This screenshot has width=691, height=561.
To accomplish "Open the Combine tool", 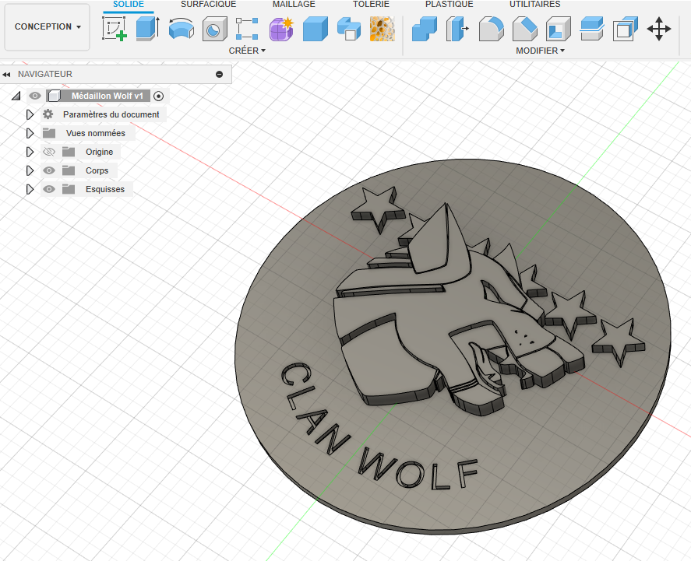I will click(626, 29).
